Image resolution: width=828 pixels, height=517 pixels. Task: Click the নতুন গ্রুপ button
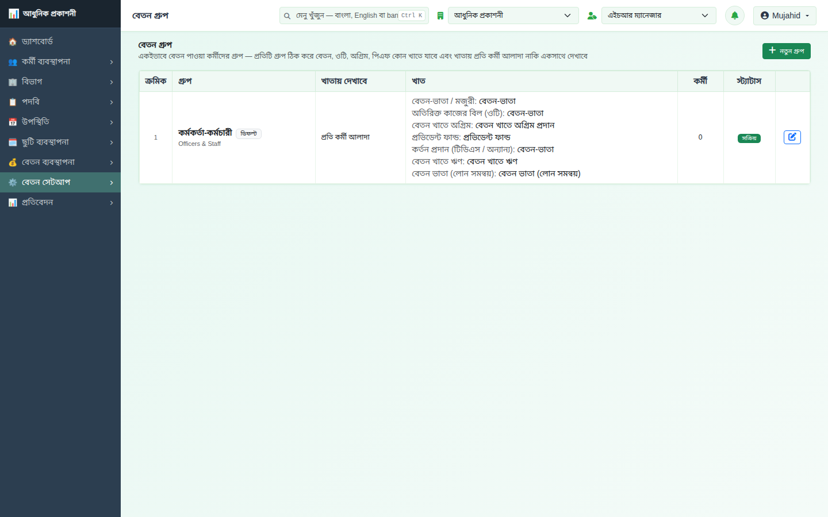tap(786, 51)
